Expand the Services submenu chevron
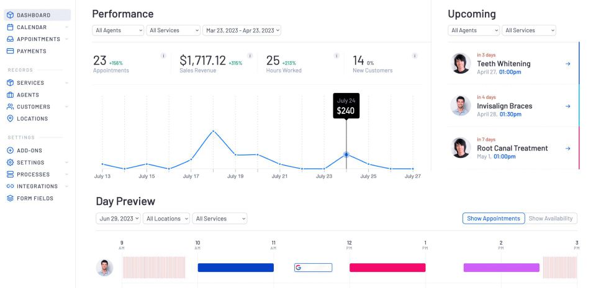This screenshot has width=596, height=288. point(66,83)
